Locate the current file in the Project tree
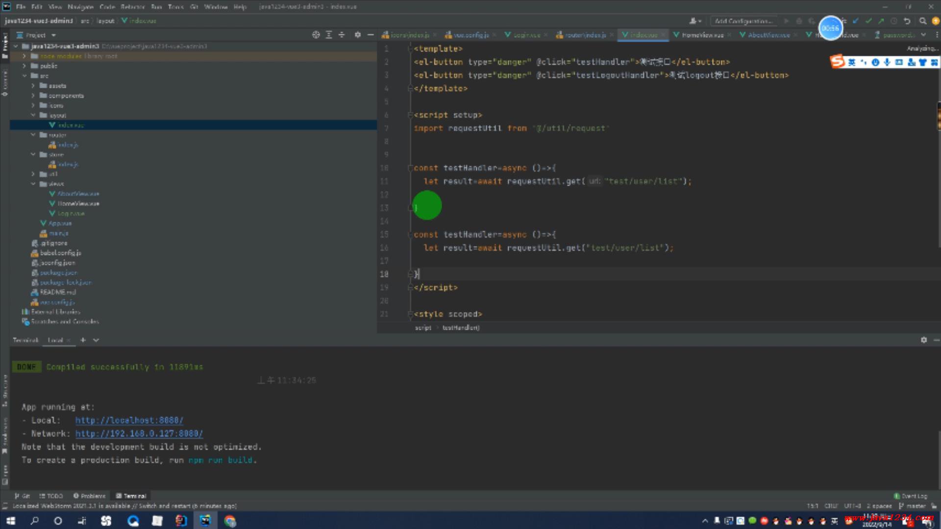 pos(316,35)
